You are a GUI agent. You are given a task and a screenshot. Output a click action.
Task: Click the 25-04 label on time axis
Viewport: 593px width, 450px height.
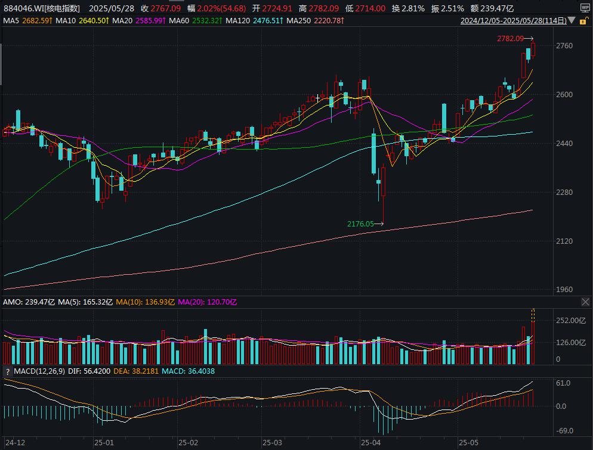[370, 443]
